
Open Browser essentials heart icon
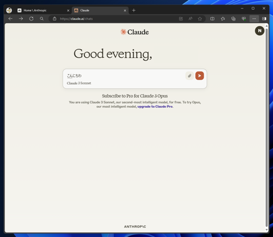243,19
